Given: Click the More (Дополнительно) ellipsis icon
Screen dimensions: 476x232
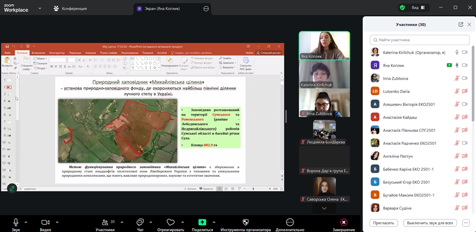Looking at the screenshot, I should pyautogui.click(x=290, y=222).
